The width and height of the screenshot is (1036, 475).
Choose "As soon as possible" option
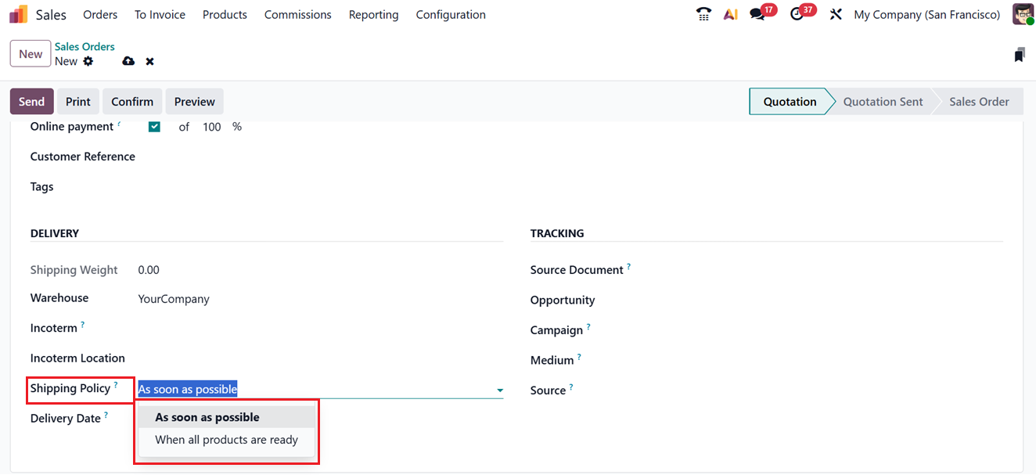207,417
